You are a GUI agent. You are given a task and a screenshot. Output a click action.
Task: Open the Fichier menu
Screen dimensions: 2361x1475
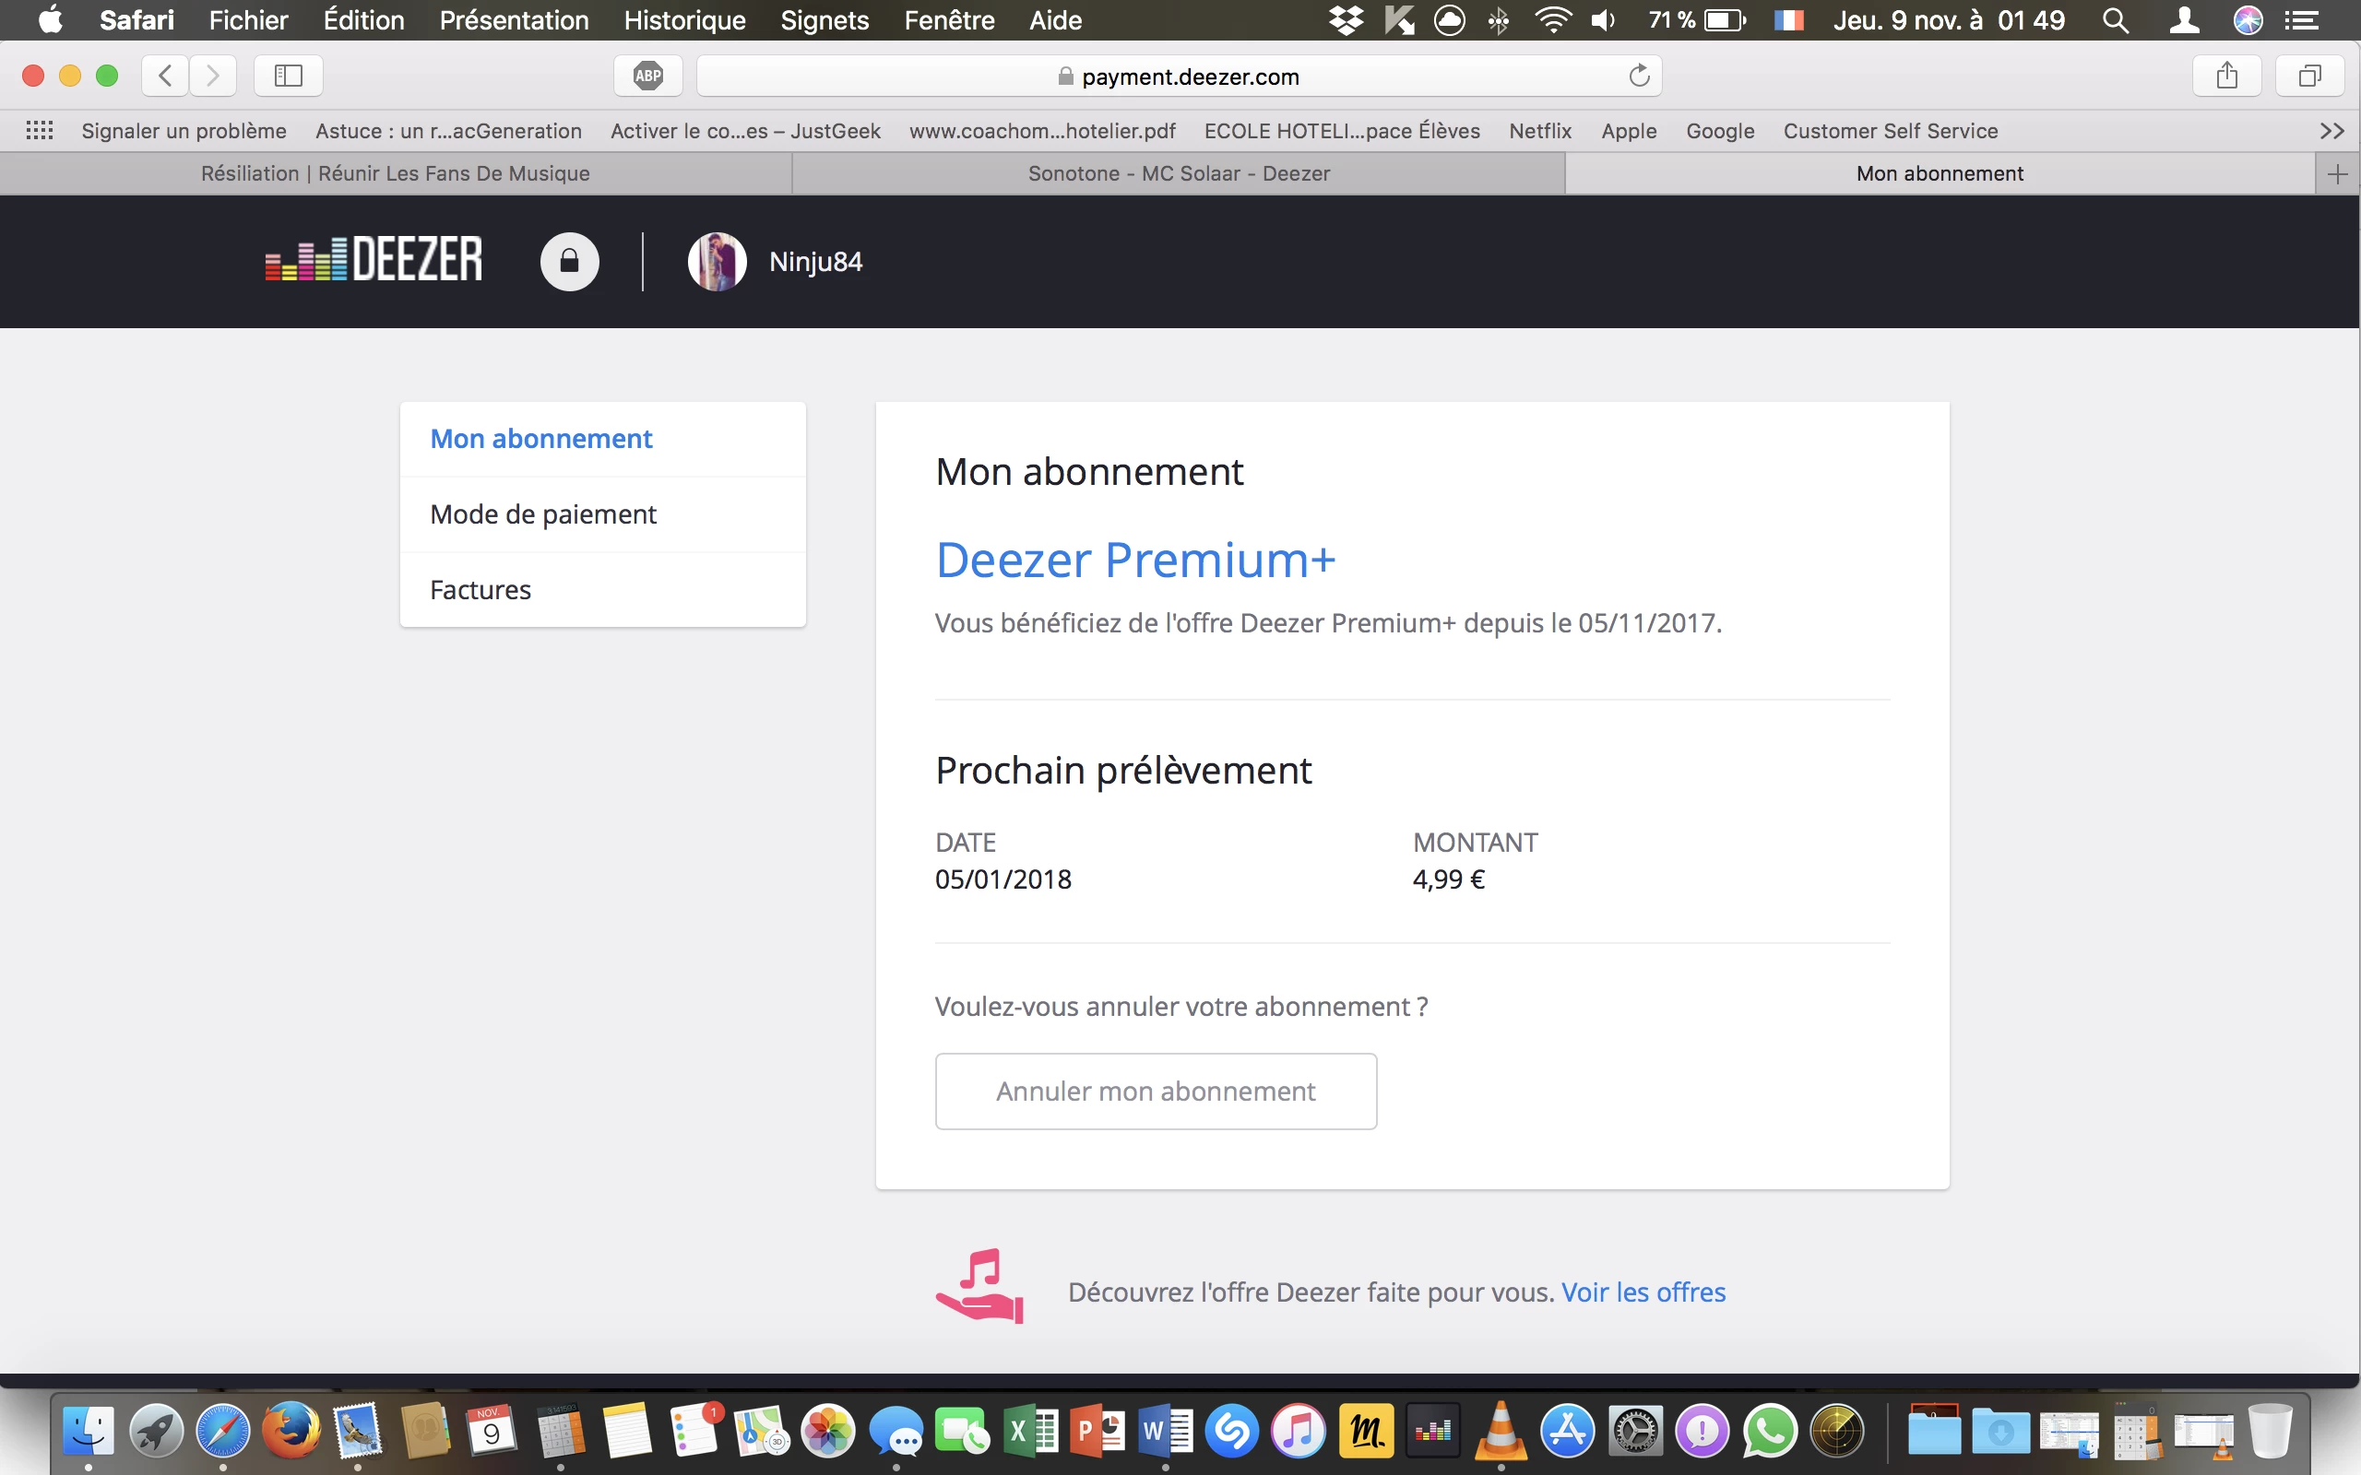(249, 20)
